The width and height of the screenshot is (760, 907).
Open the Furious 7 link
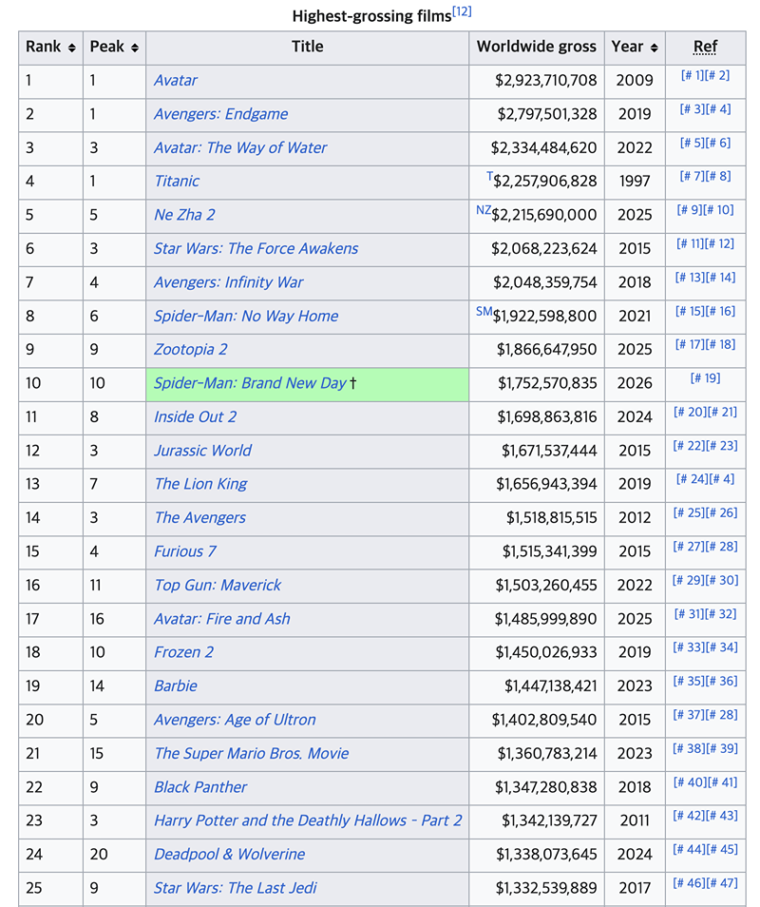[x=185, y=550]
